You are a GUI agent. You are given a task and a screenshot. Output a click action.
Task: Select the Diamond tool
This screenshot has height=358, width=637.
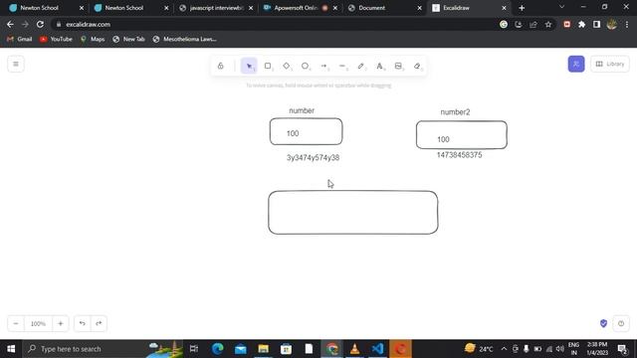click(287, 66)
